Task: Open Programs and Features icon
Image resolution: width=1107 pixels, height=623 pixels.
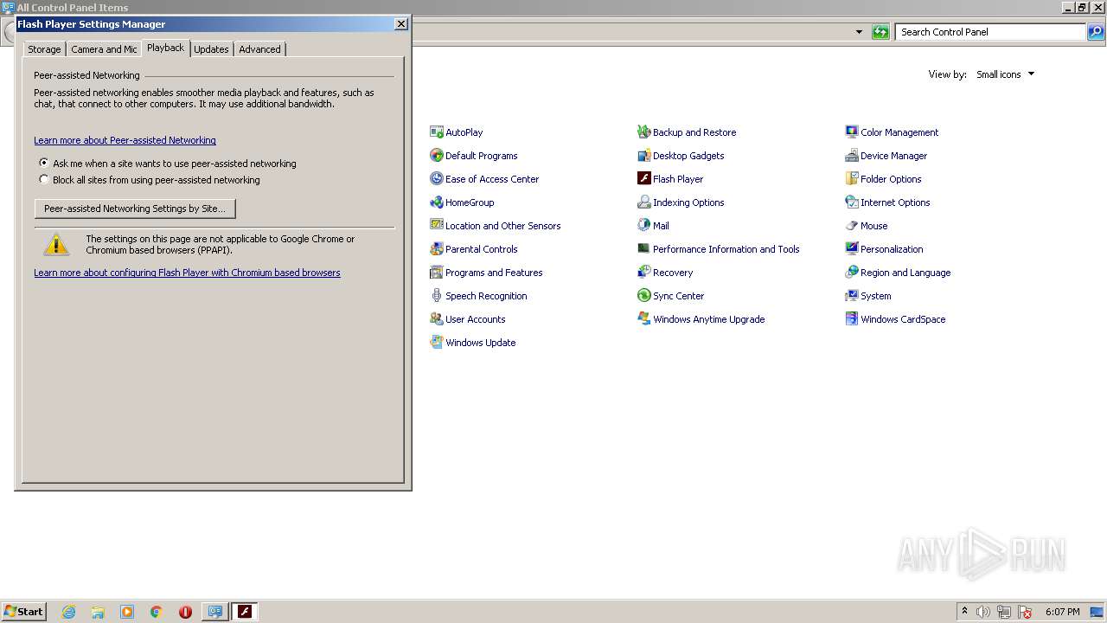Action: (x=486, y=273)
